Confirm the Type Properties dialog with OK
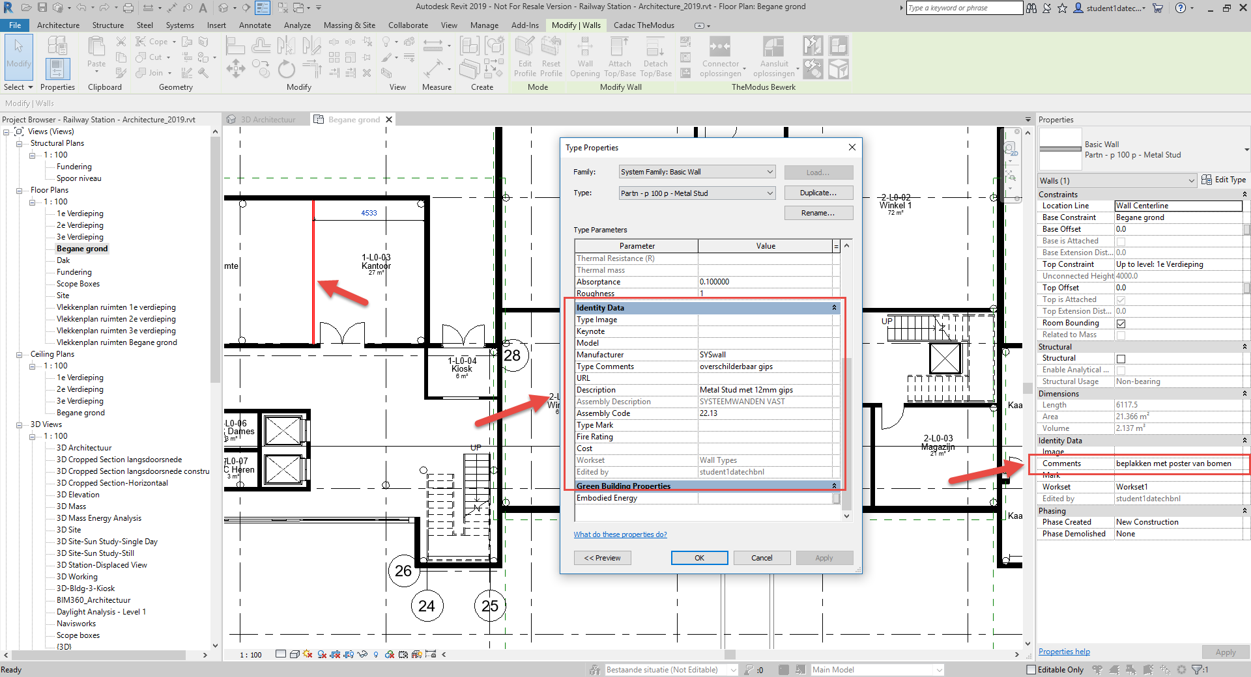 pyautogui.click(x=699, y=558)
